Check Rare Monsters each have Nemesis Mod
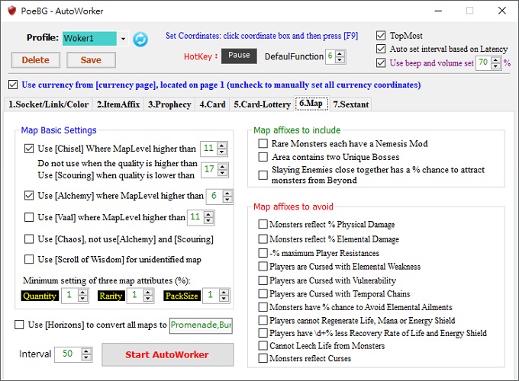The width and height of the screenshot is (519, 381). click(263, 143)
